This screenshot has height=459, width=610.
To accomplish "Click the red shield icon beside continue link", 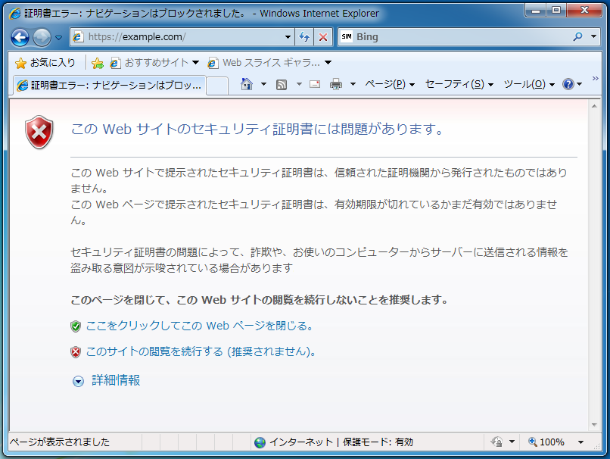I will coord(76,352).
